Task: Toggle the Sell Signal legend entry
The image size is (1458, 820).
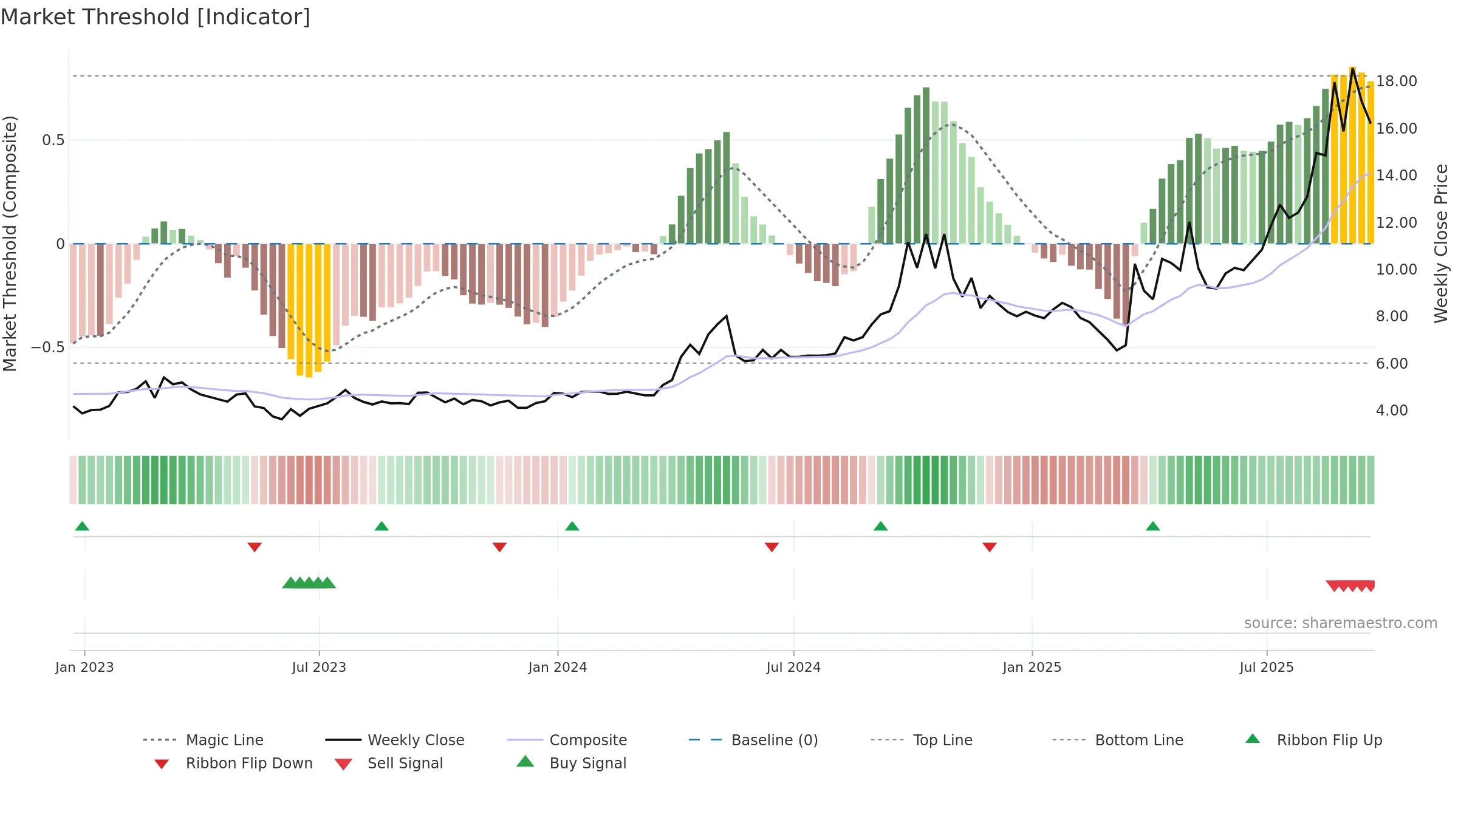Action: (389, 763)
